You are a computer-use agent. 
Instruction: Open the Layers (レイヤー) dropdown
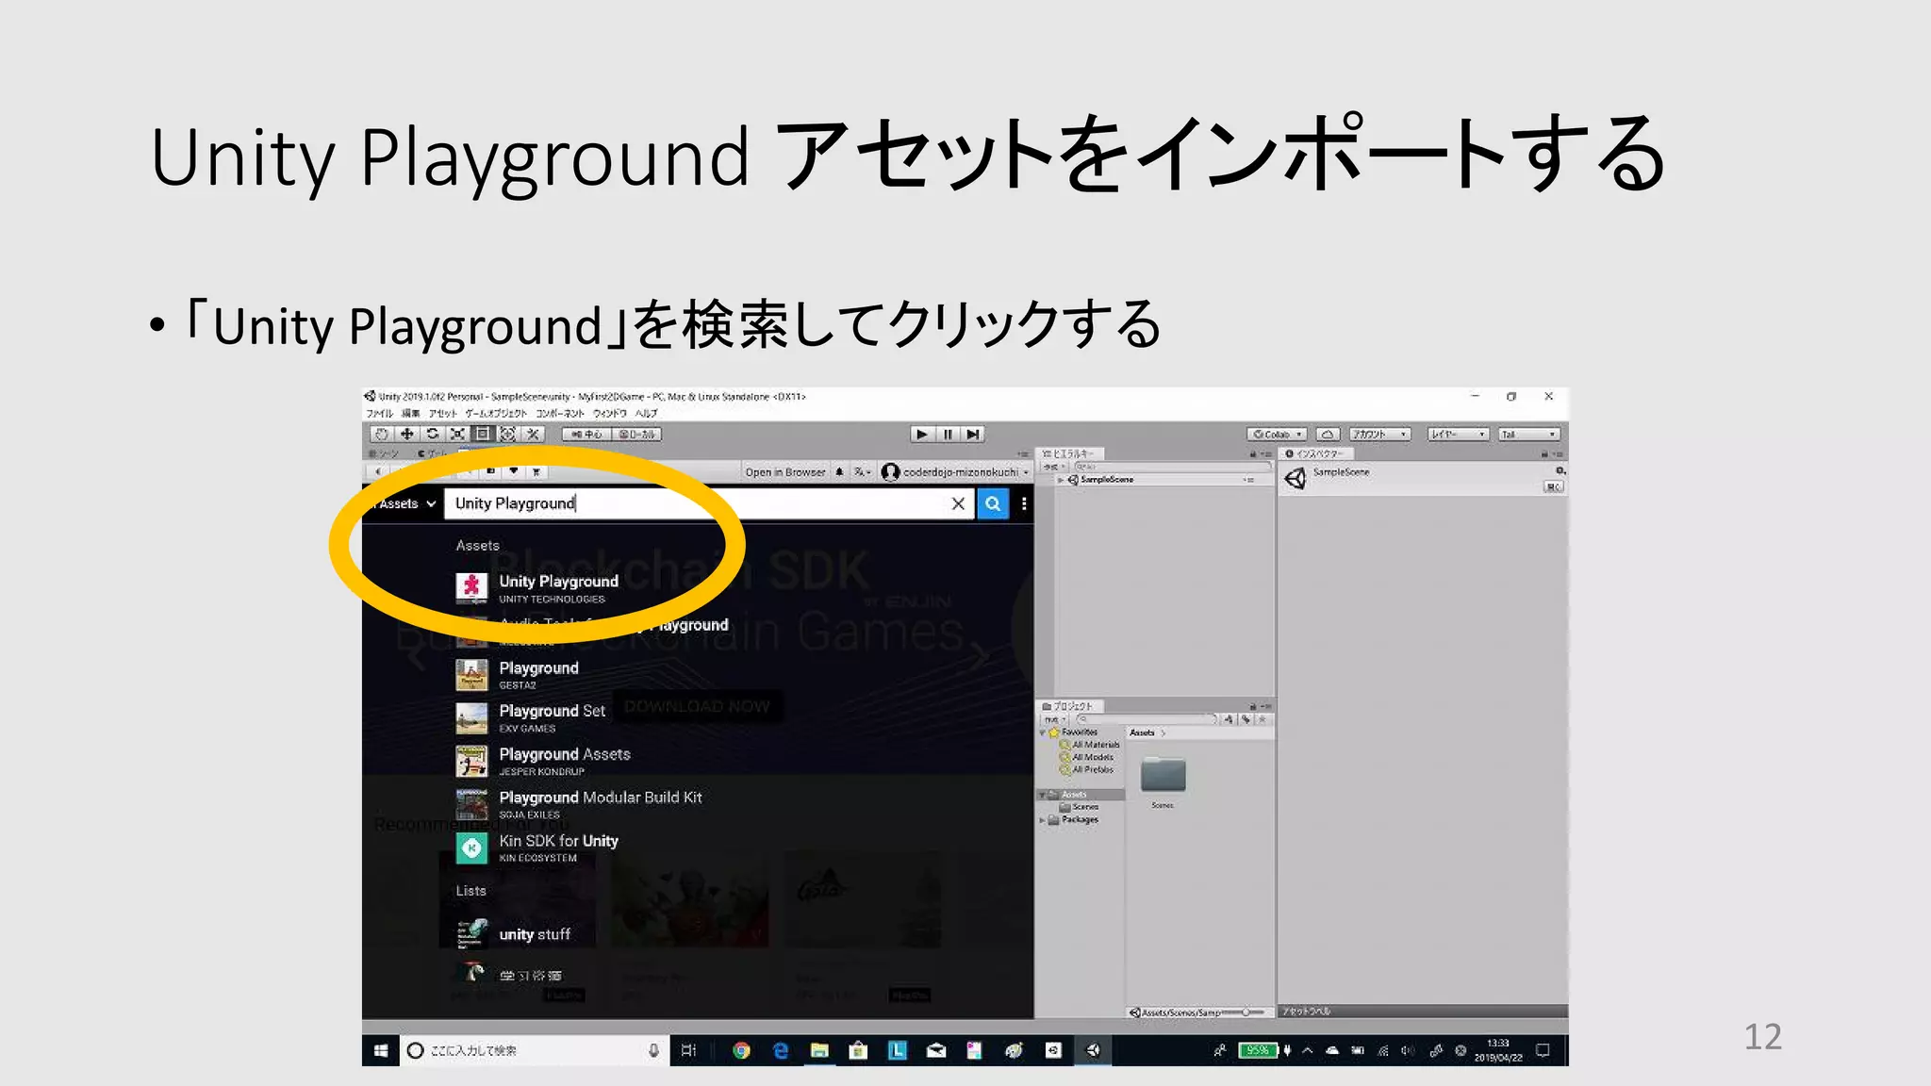point(1458,435)
